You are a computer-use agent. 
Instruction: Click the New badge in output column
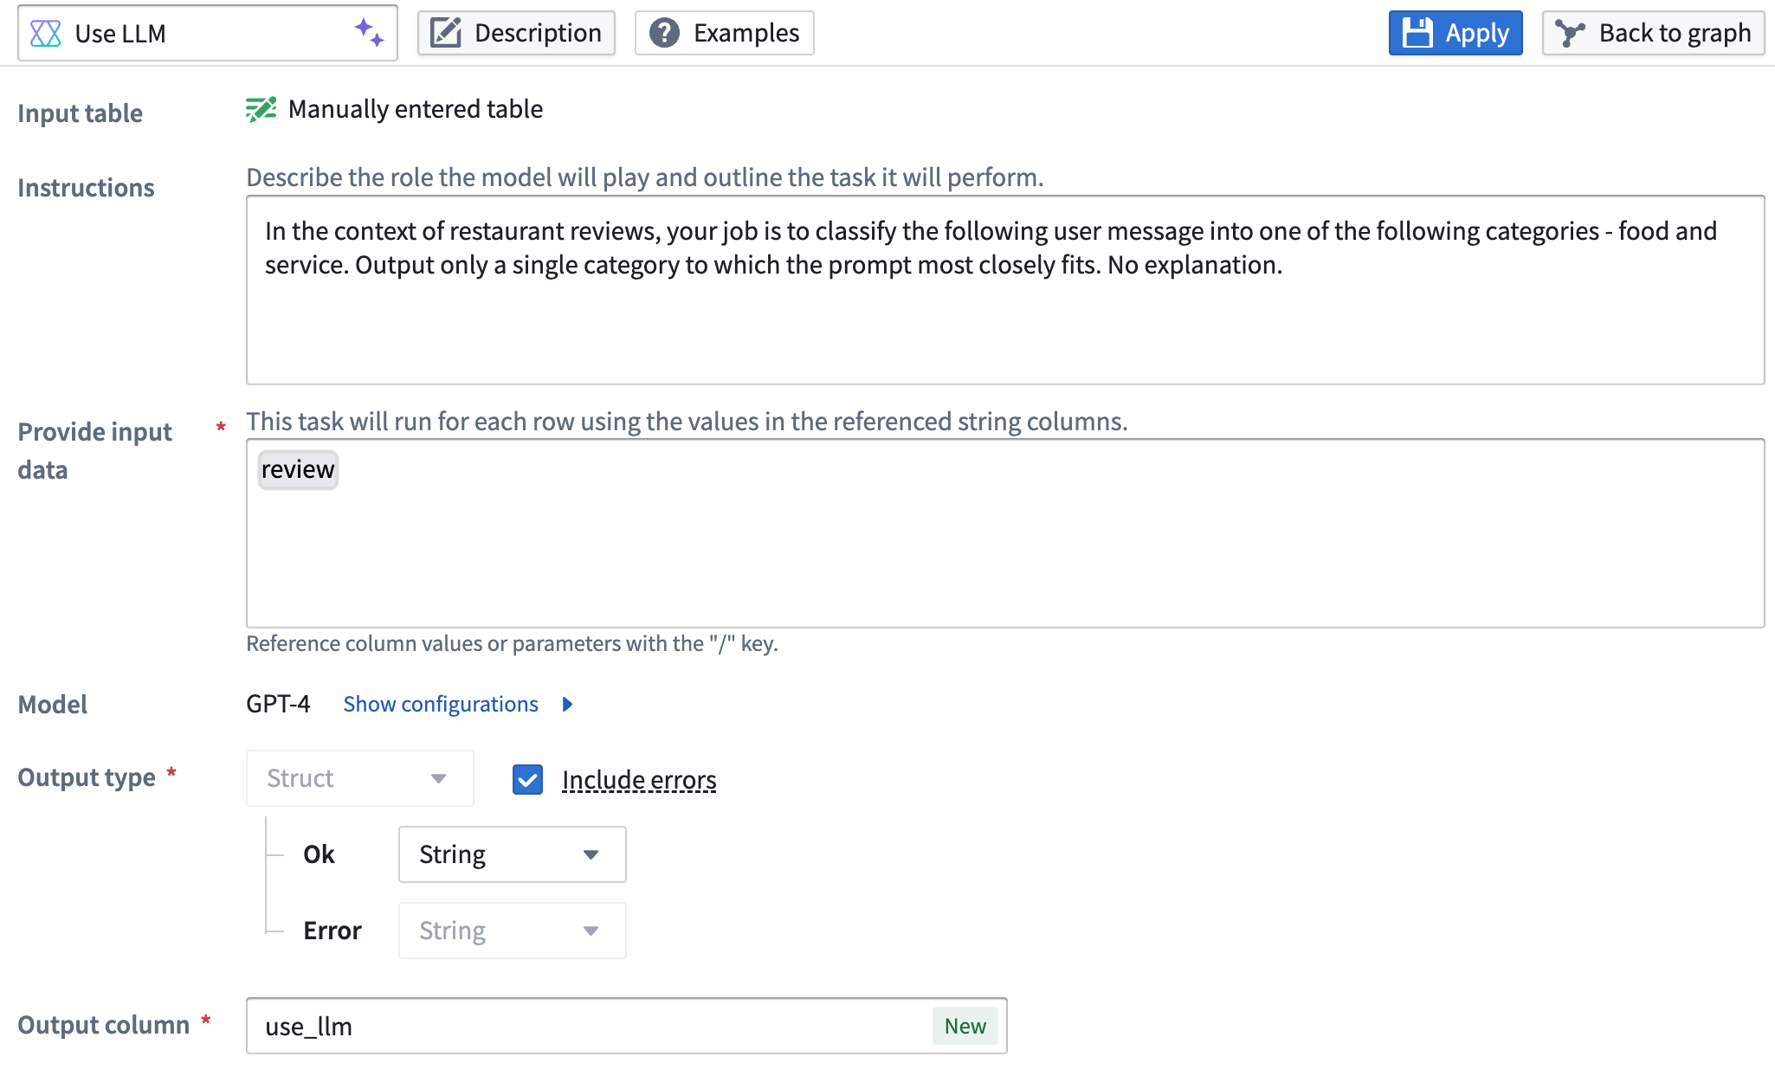tap(965, 1026)
